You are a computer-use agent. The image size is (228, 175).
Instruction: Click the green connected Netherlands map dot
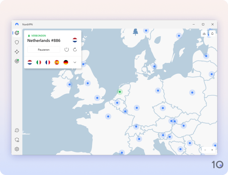(x=120, y=92)
